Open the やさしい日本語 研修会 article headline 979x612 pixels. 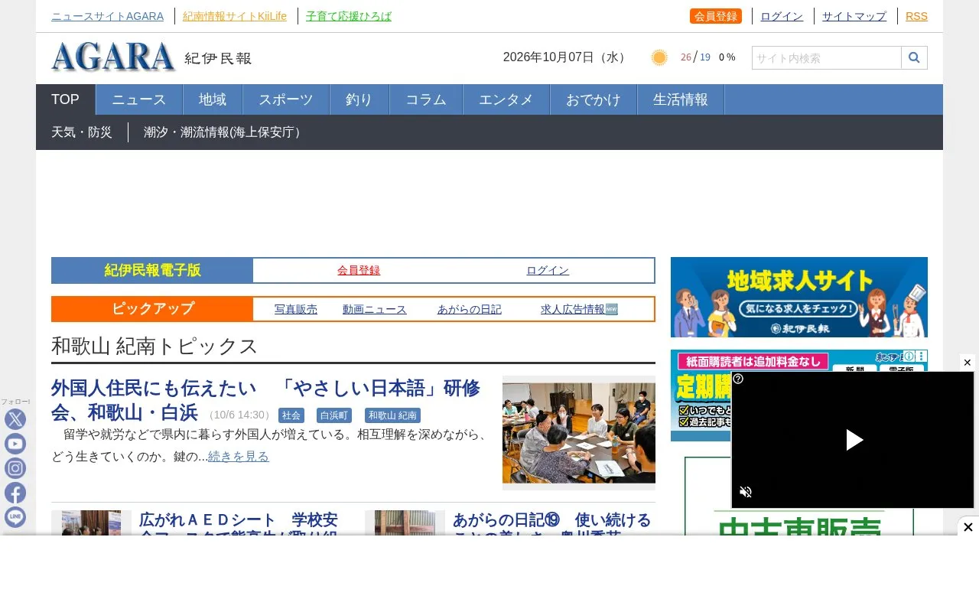coord(265,399)
